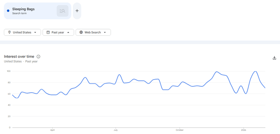
Task: Click the 100 value on the y-axis
Action: click(9, 71)
